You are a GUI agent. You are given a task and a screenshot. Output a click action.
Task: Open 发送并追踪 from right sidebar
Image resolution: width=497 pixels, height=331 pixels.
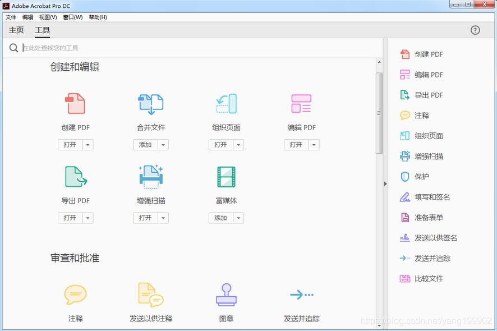click(425, 259)
